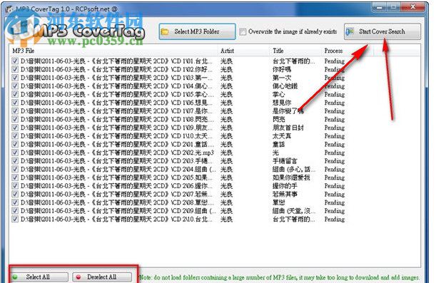Select the title 如果你還愛我 cell
This screenshot has height=283, width=441.
coord(291,177)
